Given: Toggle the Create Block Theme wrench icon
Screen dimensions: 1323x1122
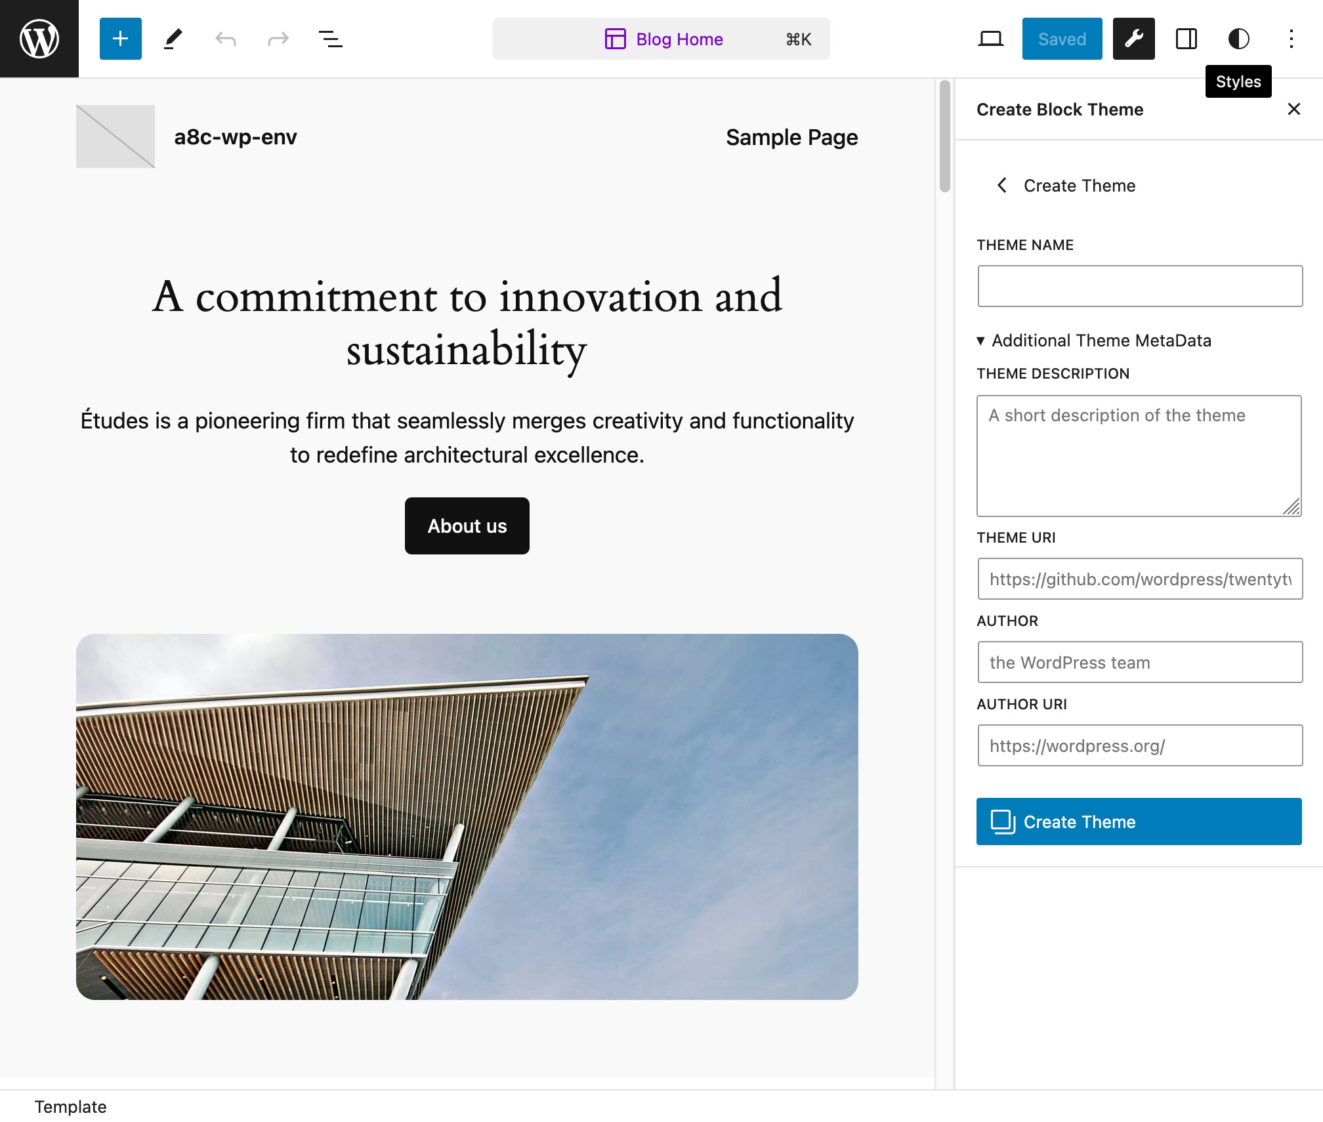Looking at the screenshot, I should click(1133, 39).
